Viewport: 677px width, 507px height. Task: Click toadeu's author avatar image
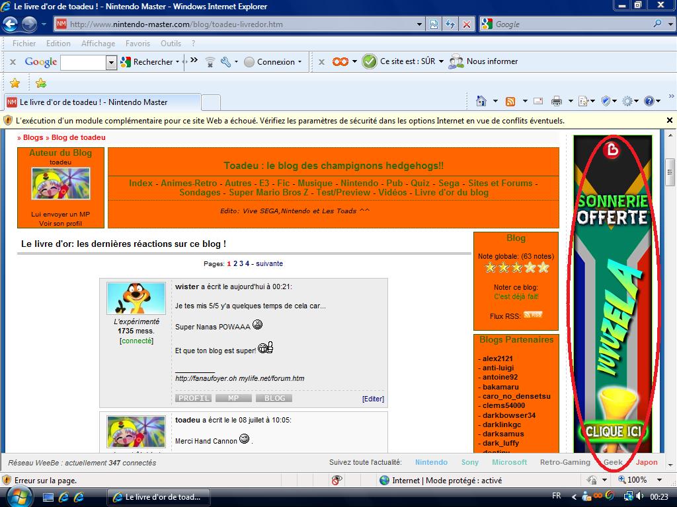point(61,184)
